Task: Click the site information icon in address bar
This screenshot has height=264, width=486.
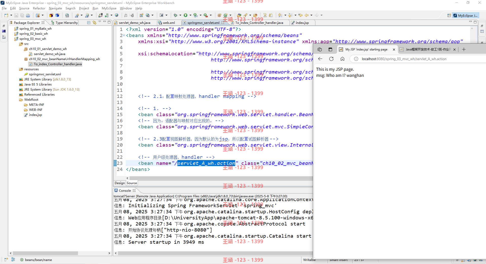Action: pyautogui.click(x=356, y=59)
